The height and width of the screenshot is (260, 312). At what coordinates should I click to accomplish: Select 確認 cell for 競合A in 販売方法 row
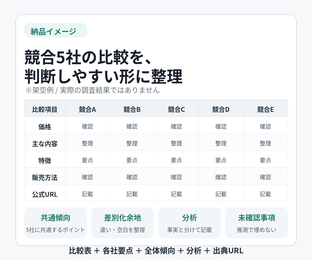click(87, 176)
